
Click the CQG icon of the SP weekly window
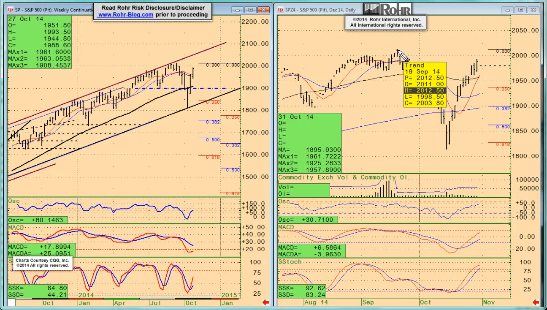pos(10,10)
